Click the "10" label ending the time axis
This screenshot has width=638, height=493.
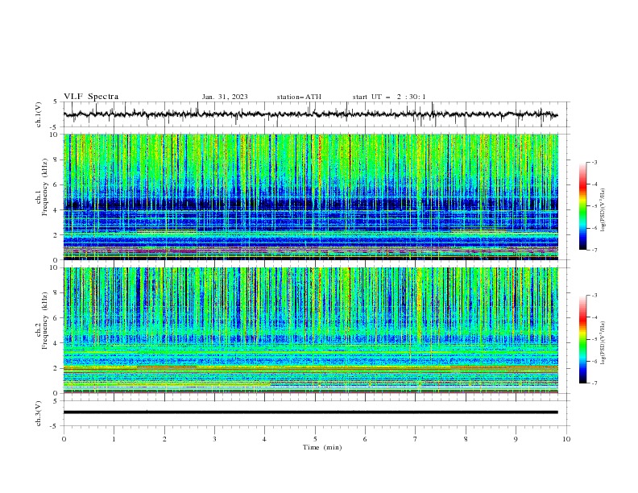[x=566, y=439]
